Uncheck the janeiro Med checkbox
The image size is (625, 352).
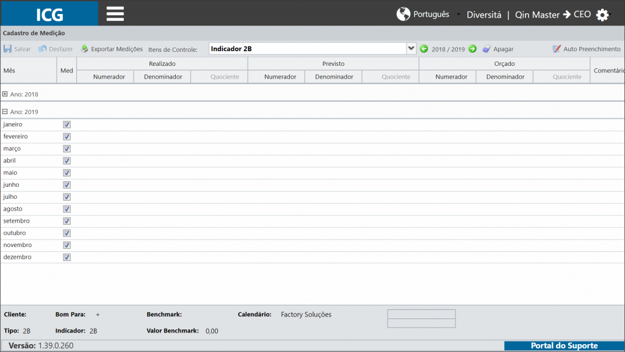pos(67,124)
